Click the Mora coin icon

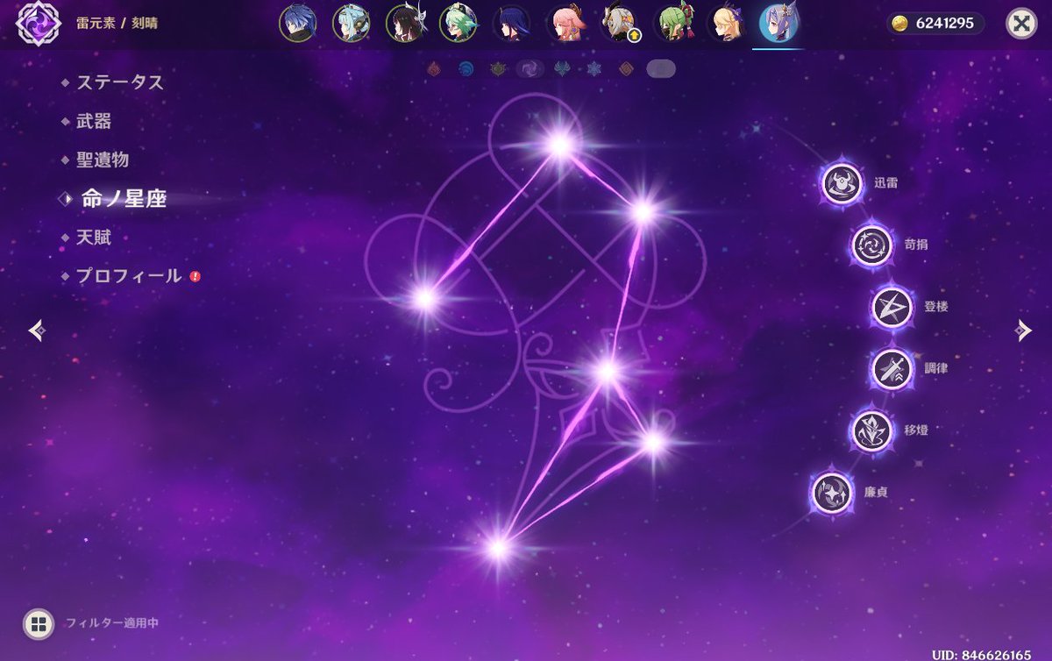click(899, 24)
